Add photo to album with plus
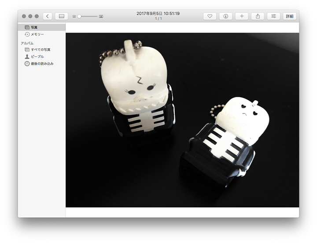The height and width of the screenshot is (243, 317). (242, 16)
